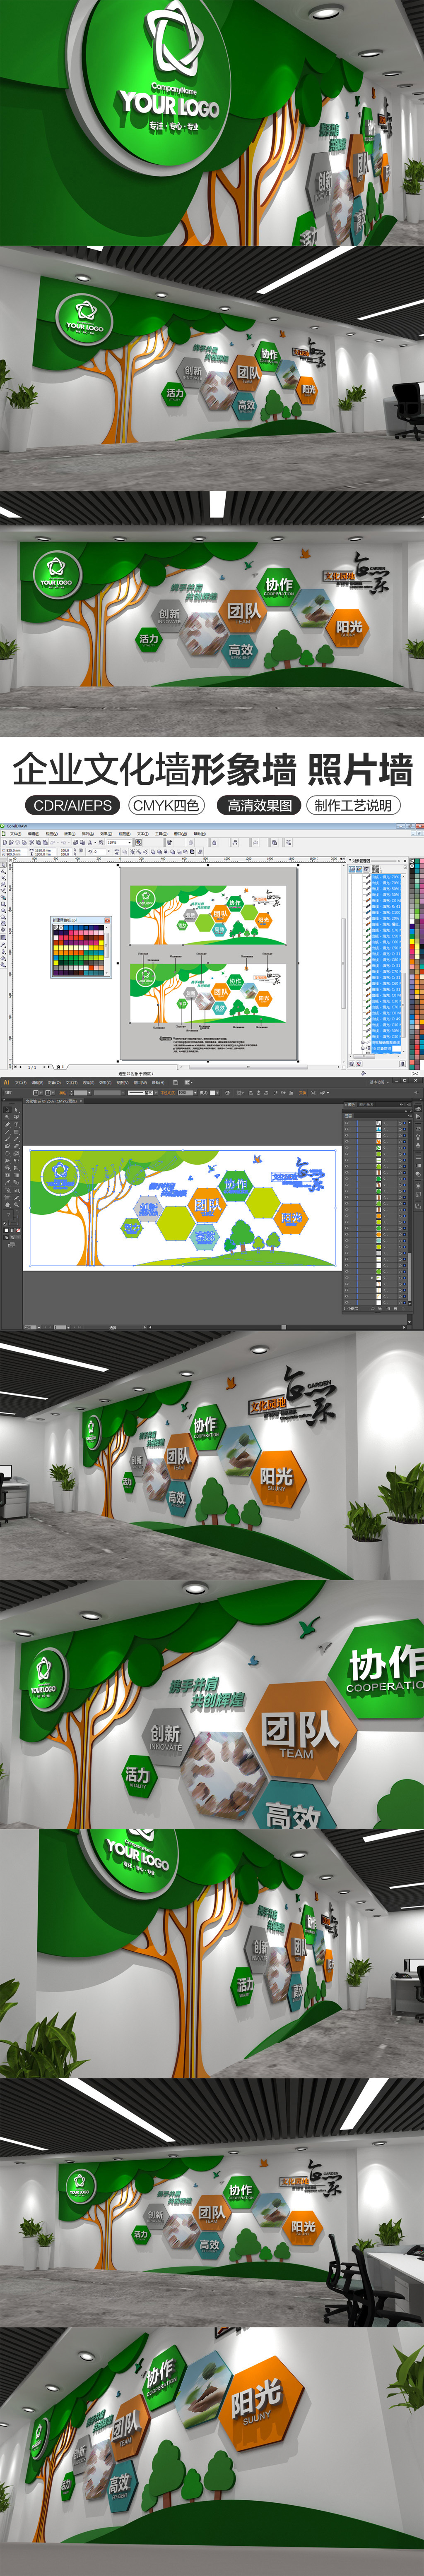This screenshot has height=2576, width=424.
Task: Click the 高清效果图 badge
Action: tap(259, 805)
